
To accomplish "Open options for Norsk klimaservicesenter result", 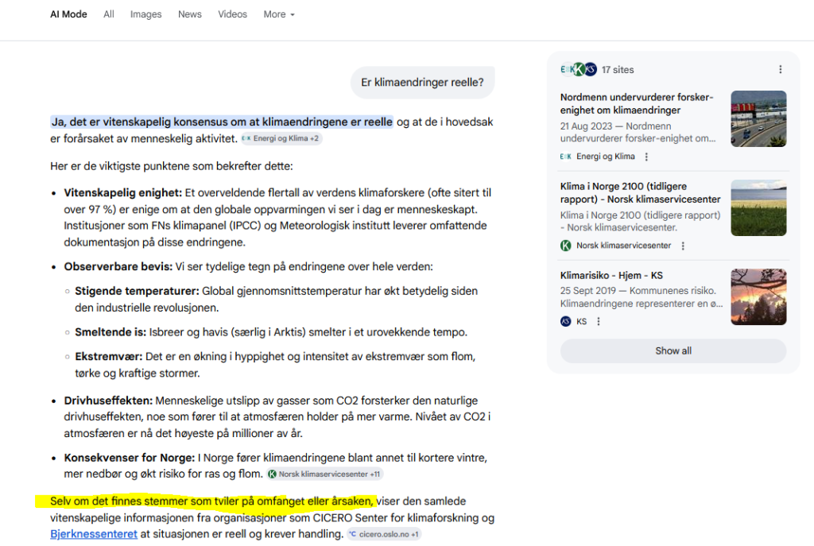I will coord(683,246).
